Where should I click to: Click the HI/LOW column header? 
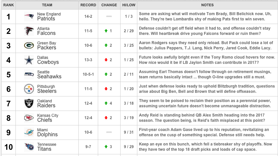pyautogui.click(x=129, y=5)
